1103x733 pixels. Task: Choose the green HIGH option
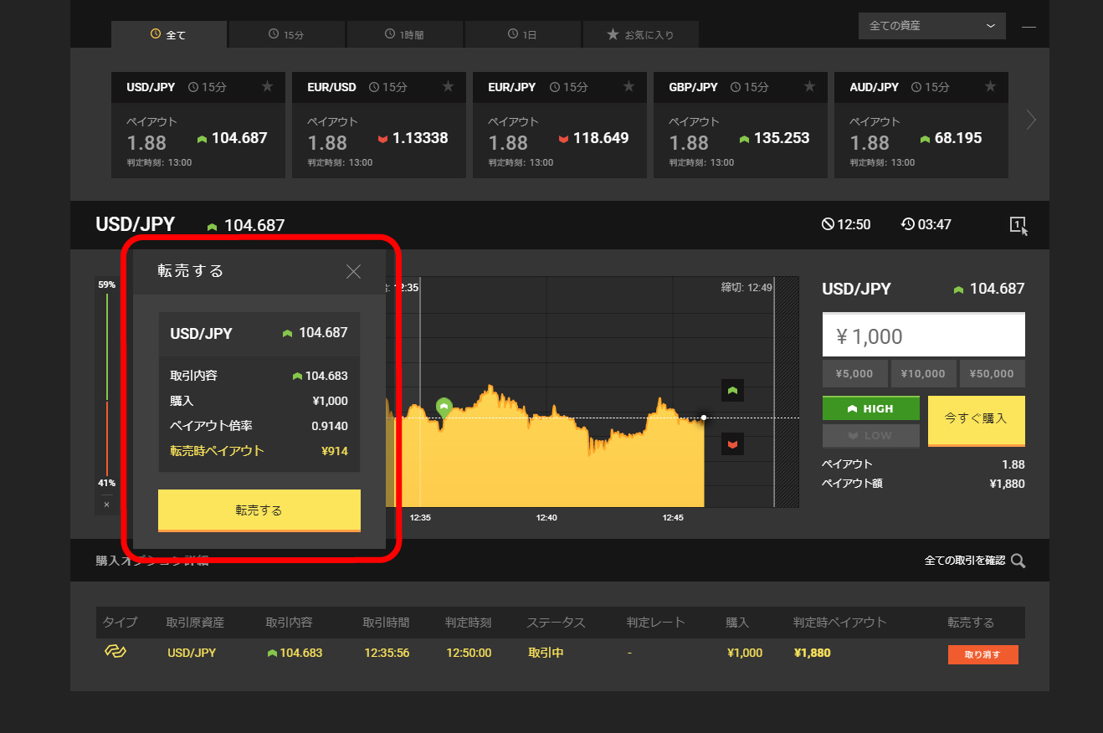coord(871,408)
